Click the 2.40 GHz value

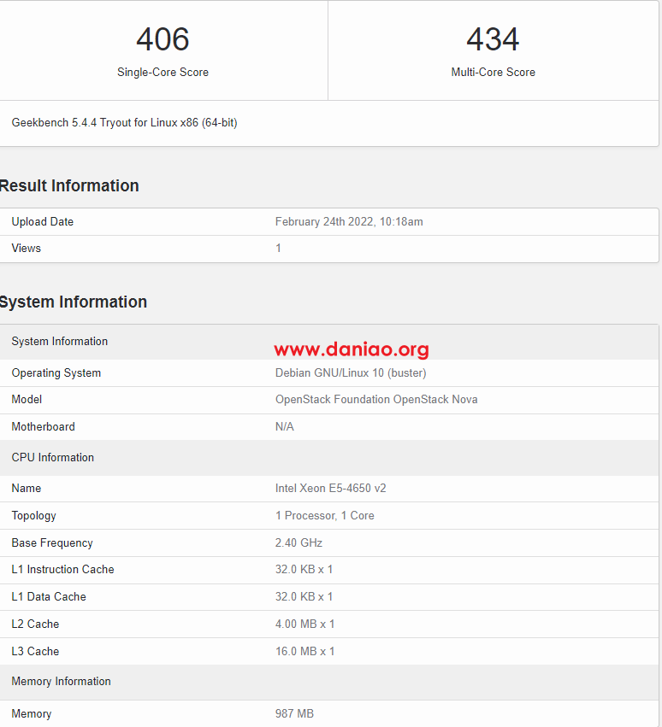pos(298,543)
